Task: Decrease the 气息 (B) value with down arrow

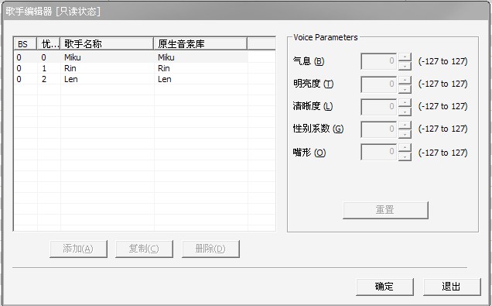Action: click(x=405, y=66)
